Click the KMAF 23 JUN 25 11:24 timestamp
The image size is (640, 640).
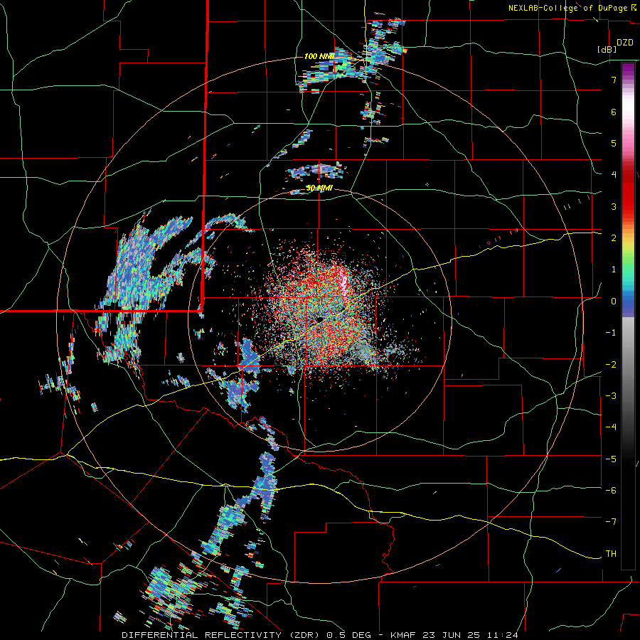pyautogui.click(x=454, y=635)
